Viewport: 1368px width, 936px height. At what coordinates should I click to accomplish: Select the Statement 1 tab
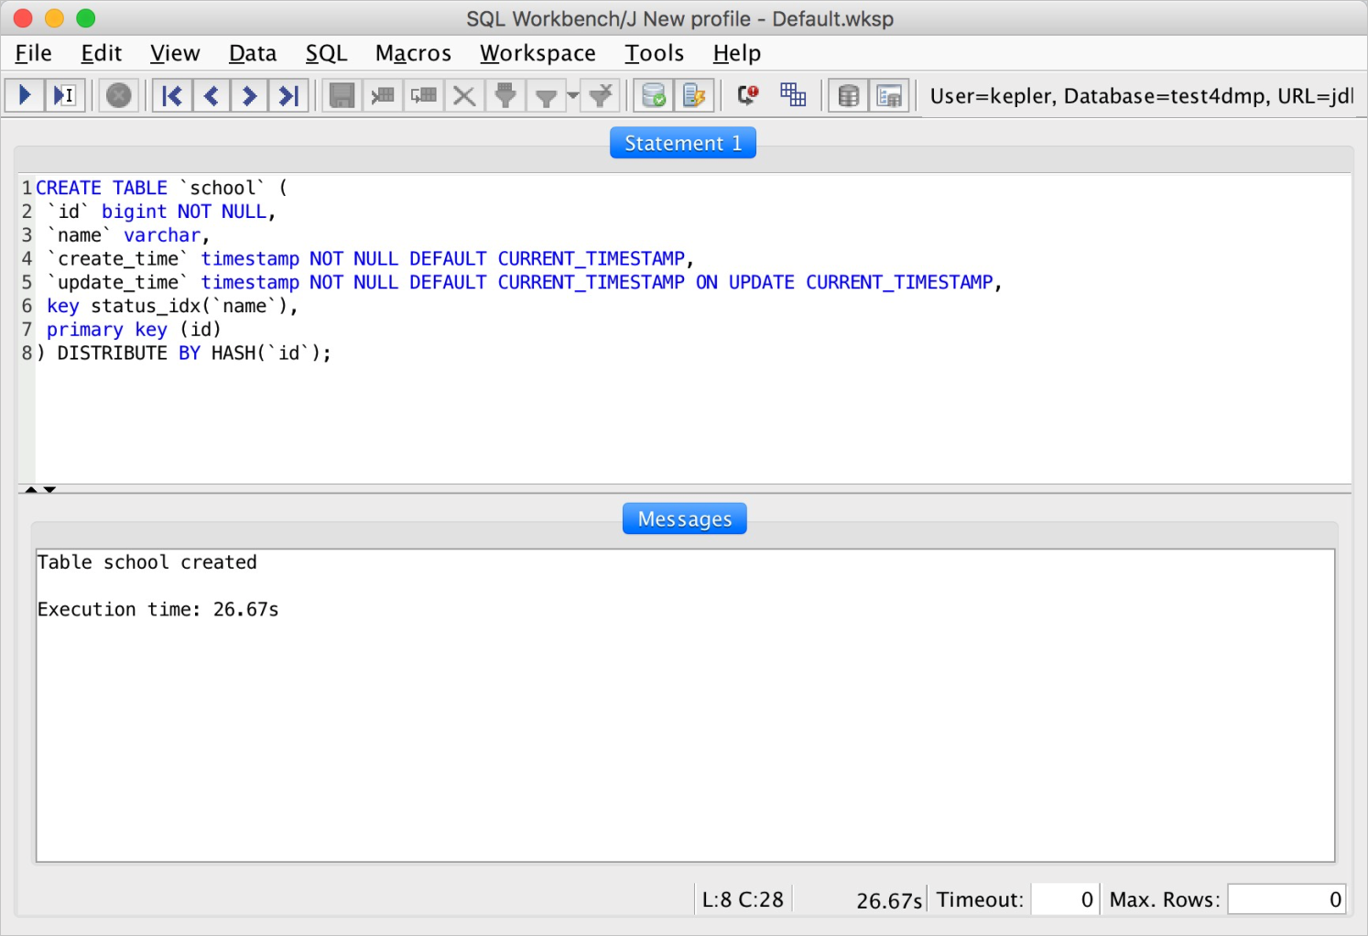pyautogui.click(x=683, y=143)
